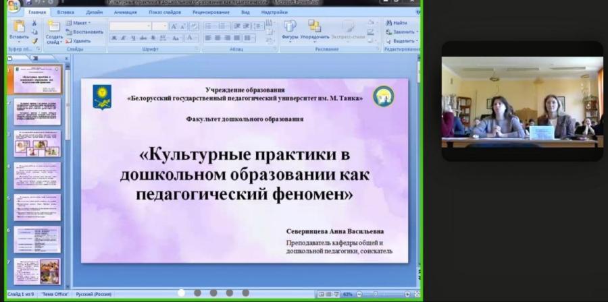This screenshot has height=302, width=608.
Task: Click the format painter brush icon
Action: 34,40
